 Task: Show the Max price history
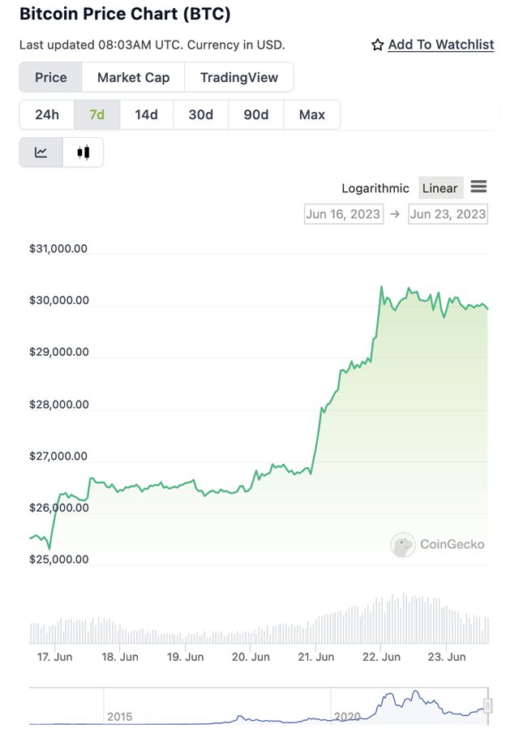click(x=312, y=114)
